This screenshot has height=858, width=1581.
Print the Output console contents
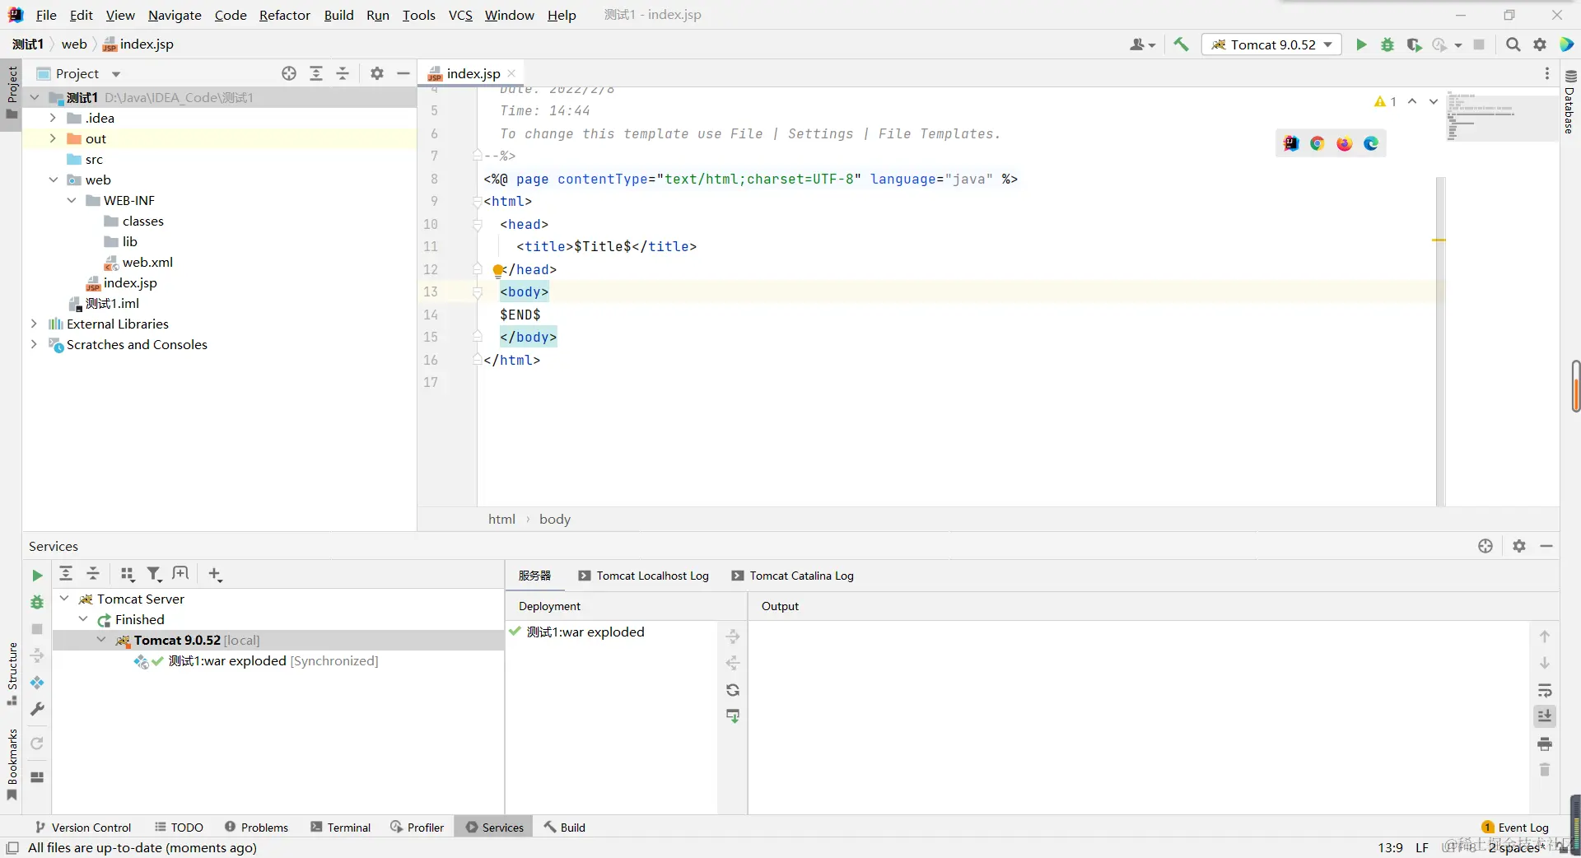pos(1545,744)
